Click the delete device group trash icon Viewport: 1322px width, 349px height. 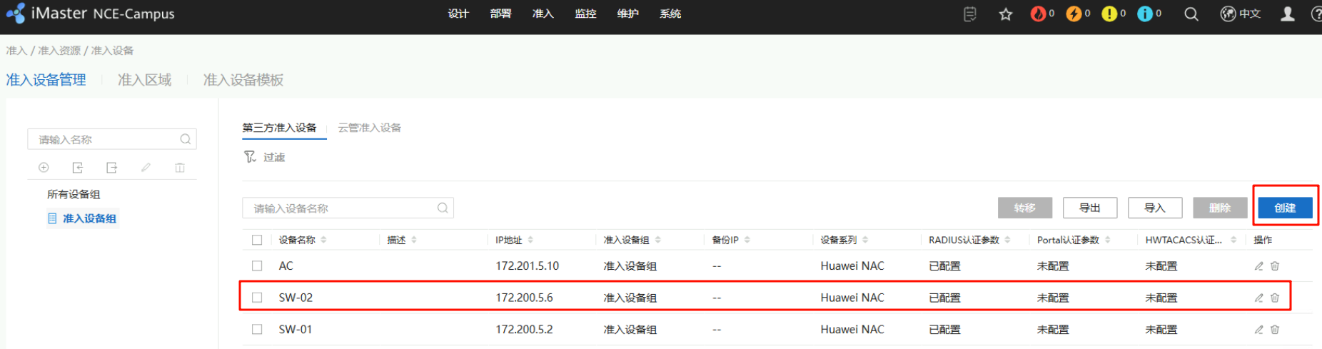pos(180,168)
